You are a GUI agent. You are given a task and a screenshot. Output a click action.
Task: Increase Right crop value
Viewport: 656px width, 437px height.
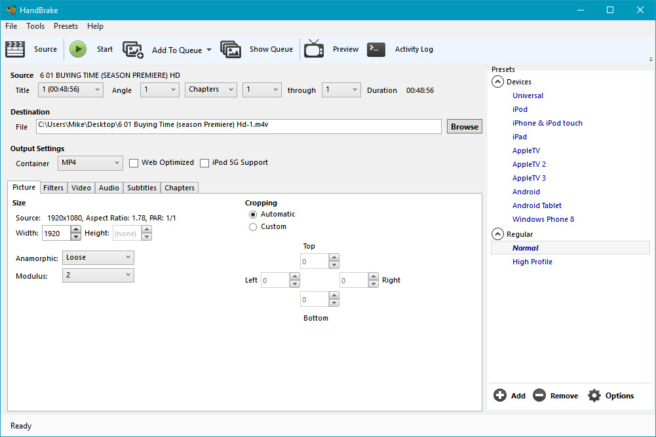pos(373,276)
